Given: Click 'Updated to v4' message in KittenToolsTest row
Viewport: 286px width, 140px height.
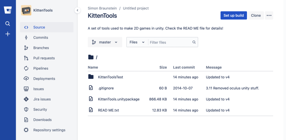Looking at the screenshot, I should click(x=218, y=77).
